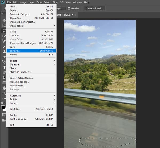Select the Hand tool

(x=4, y=88)
